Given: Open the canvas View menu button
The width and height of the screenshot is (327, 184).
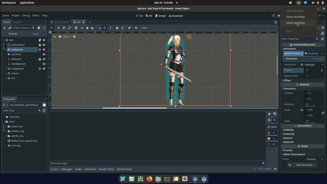Looking at the screenshot, I should pos(144,28).
